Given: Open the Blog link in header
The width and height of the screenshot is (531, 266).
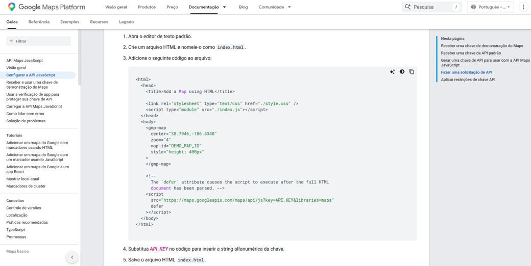Looking at the screenshot, I should pos(243,7).
